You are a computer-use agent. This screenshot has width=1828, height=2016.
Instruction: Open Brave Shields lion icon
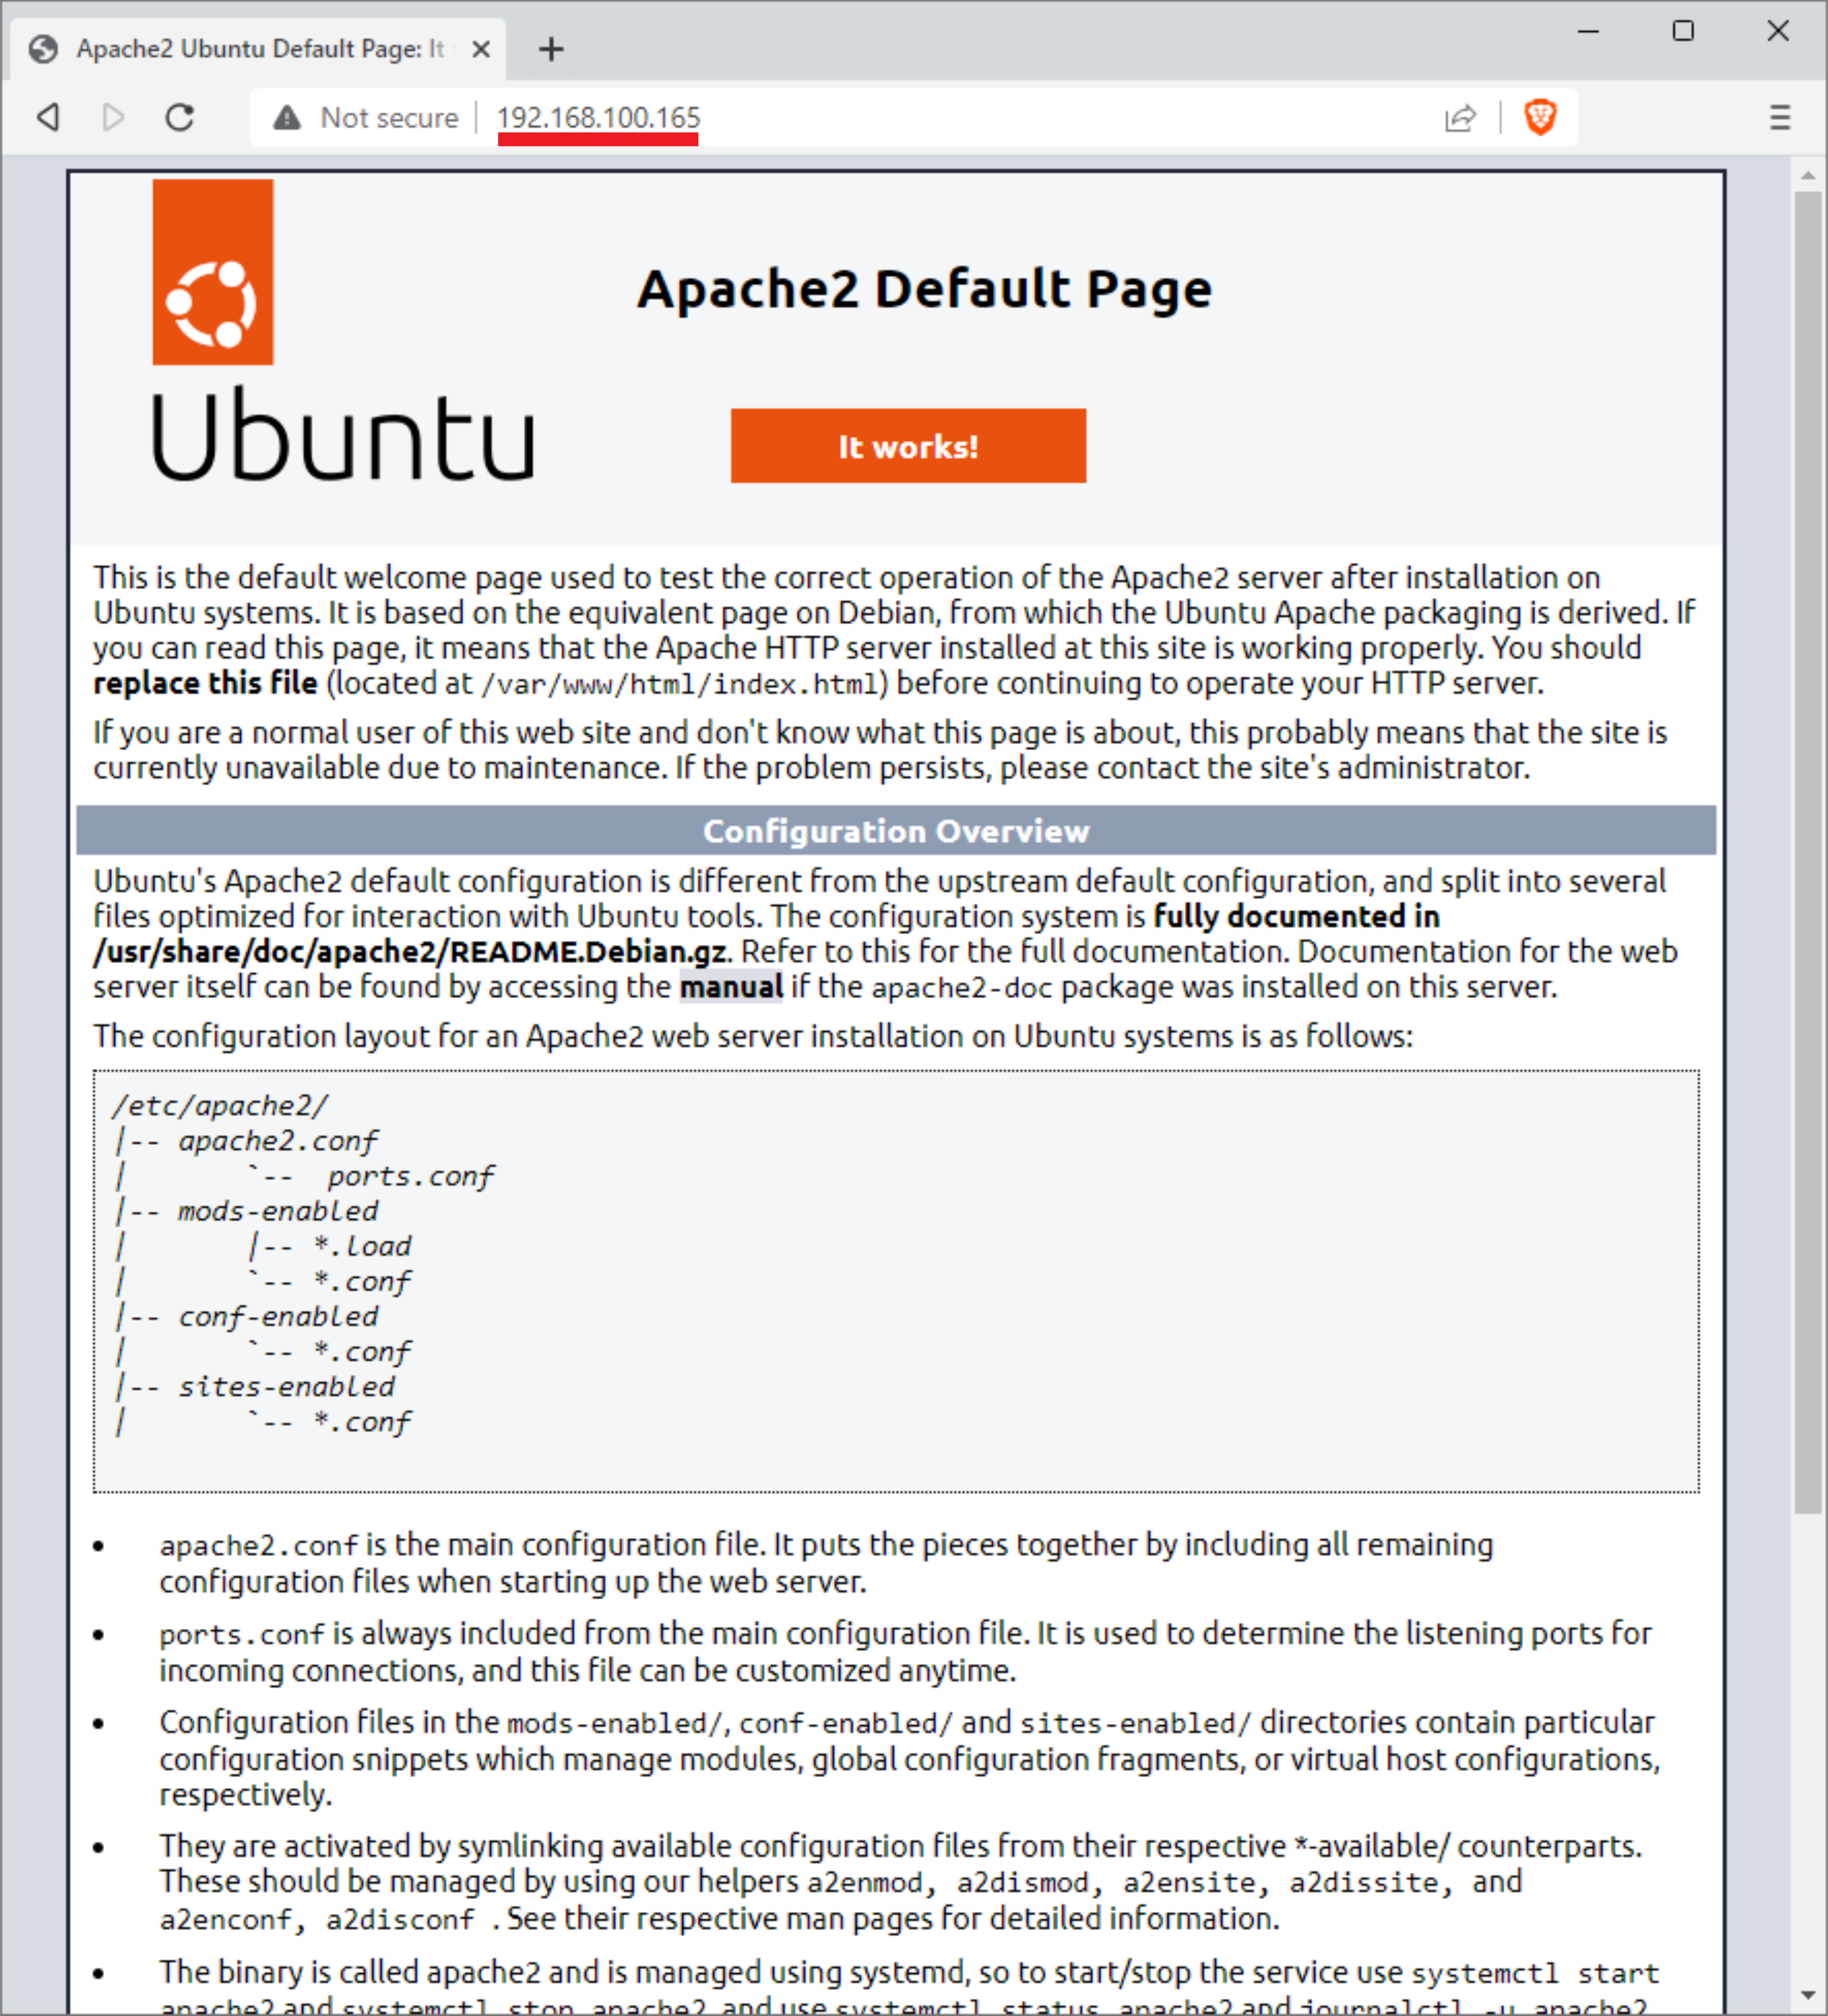1540,117
